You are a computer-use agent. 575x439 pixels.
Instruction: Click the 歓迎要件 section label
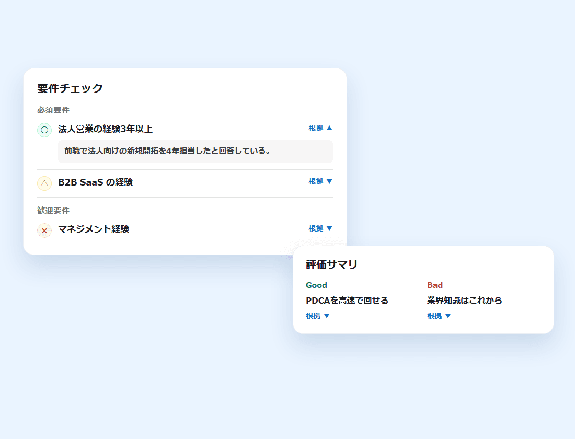point(53,210)
